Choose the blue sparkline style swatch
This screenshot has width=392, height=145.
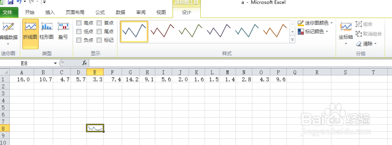tap(134, 31)
